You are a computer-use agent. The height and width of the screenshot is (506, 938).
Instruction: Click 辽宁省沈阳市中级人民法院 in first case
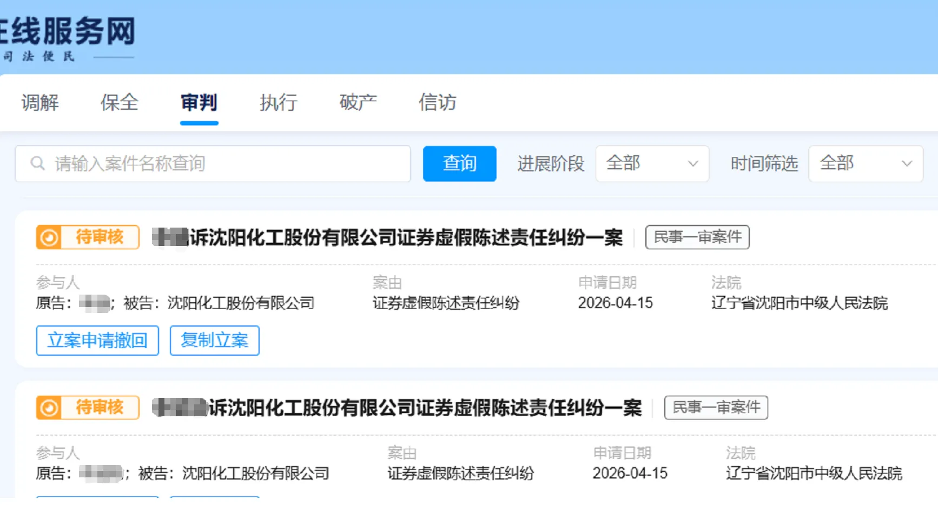[800, 303]
